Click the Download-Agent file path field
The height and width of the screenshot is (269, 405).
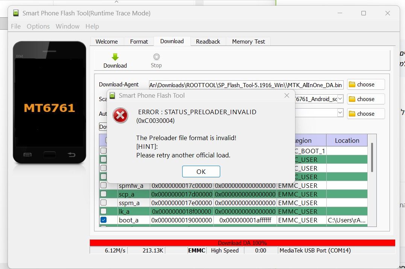[x=246, y=85]
